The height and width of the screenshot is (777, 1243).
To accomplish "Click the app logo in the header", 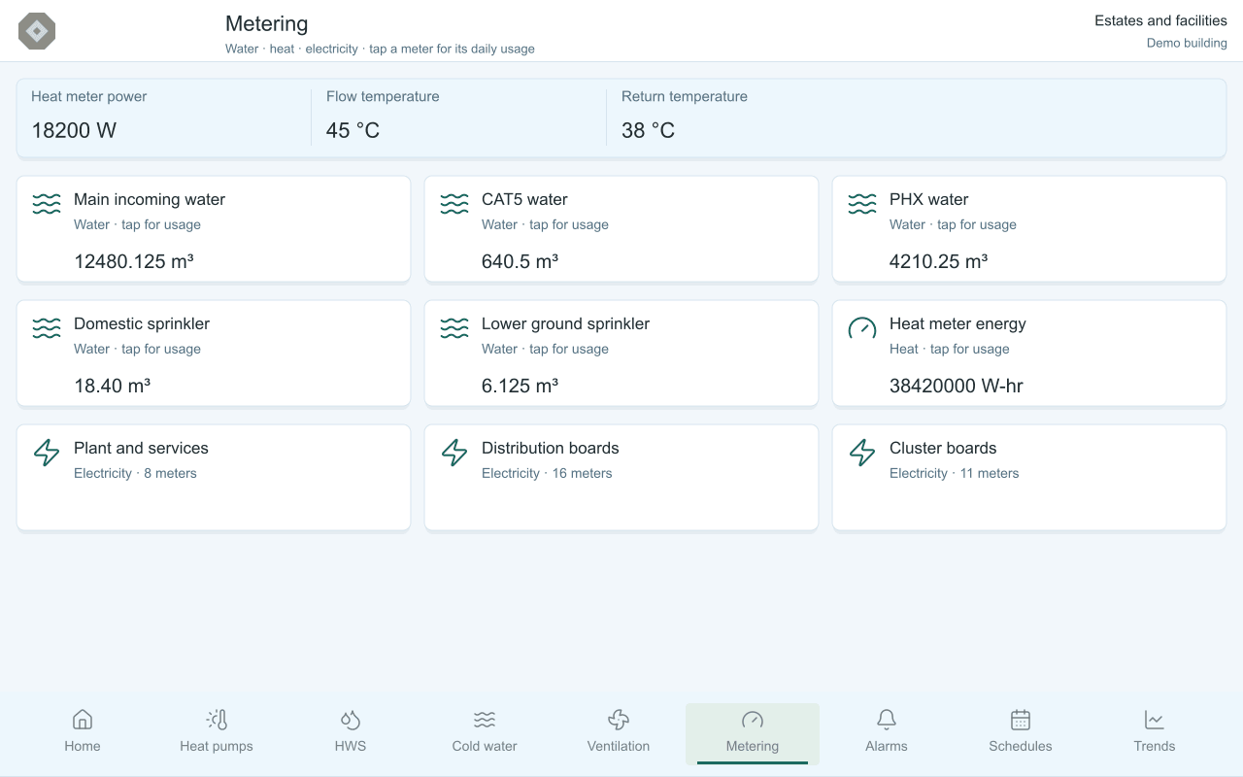I will pyautogui.click(x=37, y=31).
